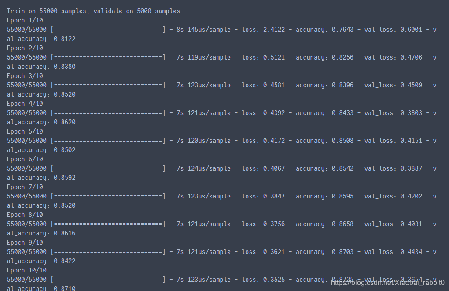
Task: Select the 'Epoch 4/10' line
Action: (x=25, y=104)
